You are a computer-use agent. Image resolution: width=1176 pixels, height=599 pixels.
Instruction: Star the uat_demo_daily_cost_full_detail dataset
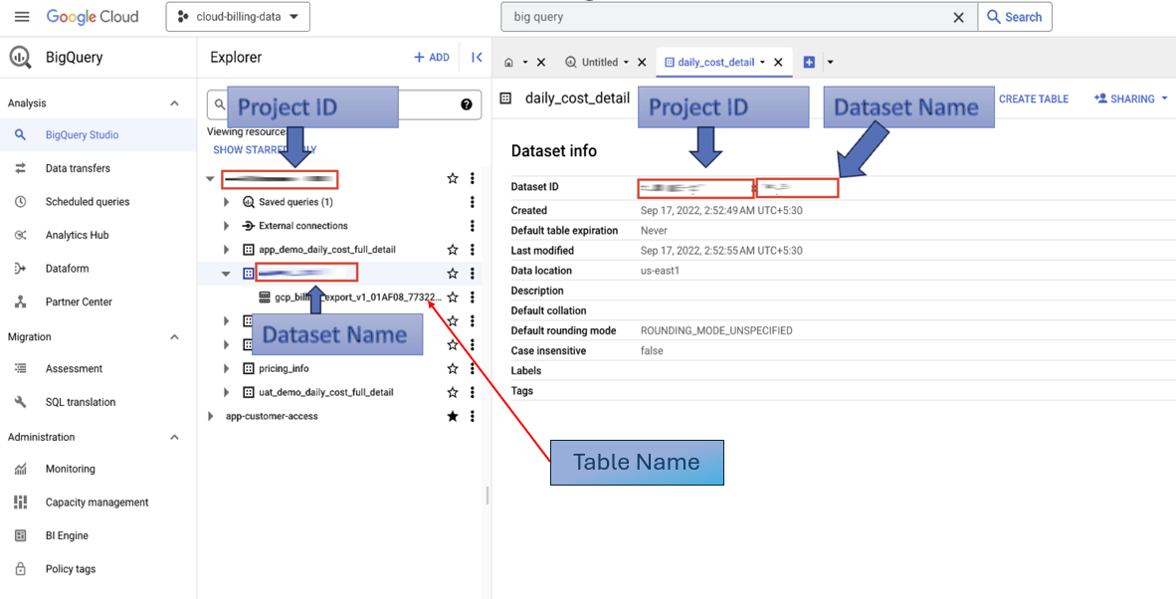453,392
